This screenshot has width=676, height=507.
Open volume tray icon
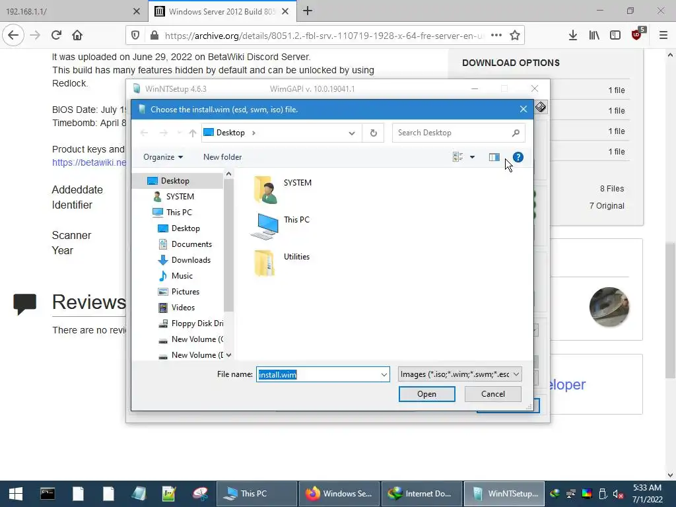click(x=618, y=494)
